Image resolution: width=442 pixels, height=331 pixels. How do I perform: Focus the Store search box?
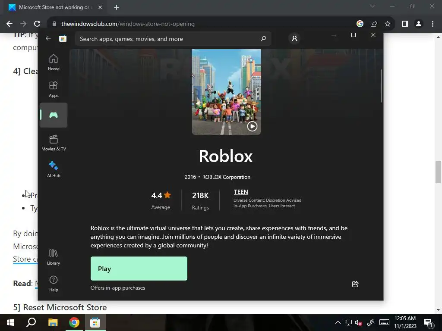173,39
